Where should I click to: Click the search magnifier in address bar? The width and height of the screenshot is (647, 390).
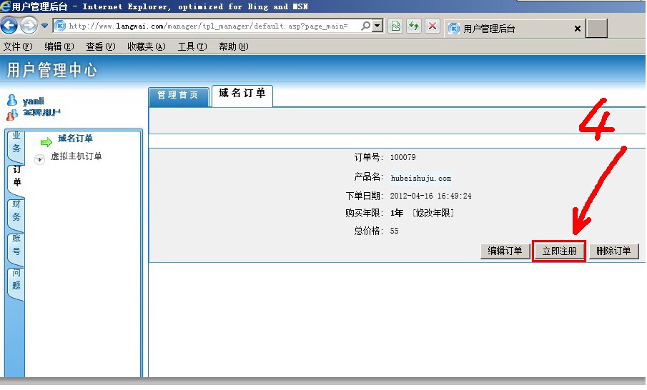point(365,26)
